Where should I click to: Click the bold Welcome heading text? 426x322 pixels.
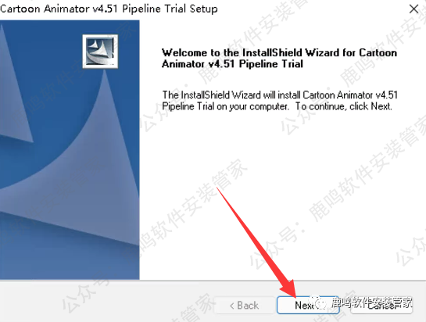click(x=279, y=58)
